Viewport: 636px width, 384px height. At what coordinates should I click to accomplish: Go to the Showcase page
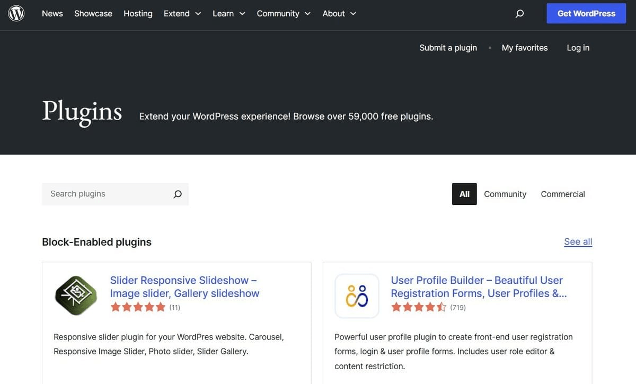(x=93, y=14)
